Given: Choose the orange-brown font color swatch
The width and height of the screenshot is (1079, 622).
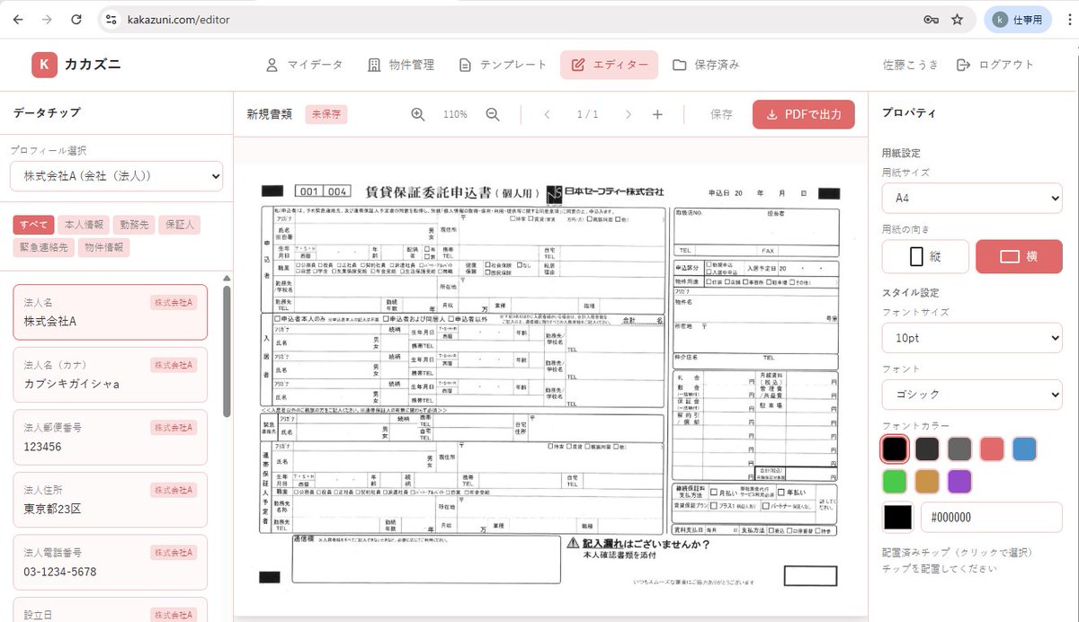Looking at the screenshot, I should (927, 481).
